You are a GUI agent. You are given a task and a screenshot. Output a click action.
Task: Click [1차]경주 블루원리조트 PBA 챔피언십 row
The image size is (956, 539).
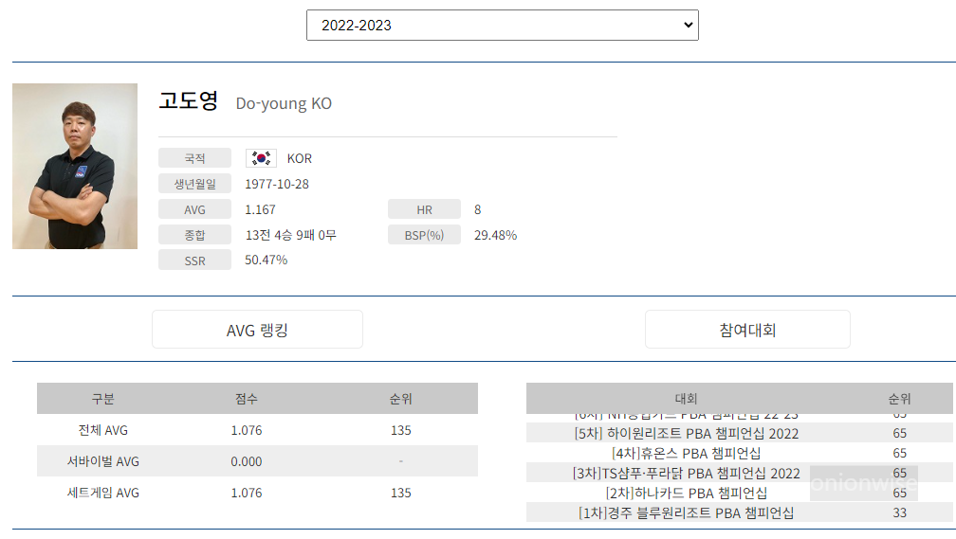click(740, 512)
